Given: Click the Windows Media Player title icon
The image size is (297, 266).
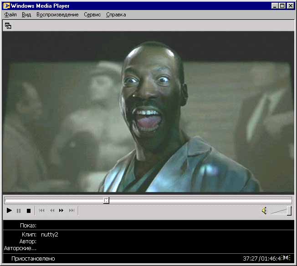Looking at the screenshot, I should (x=6, y=5).
